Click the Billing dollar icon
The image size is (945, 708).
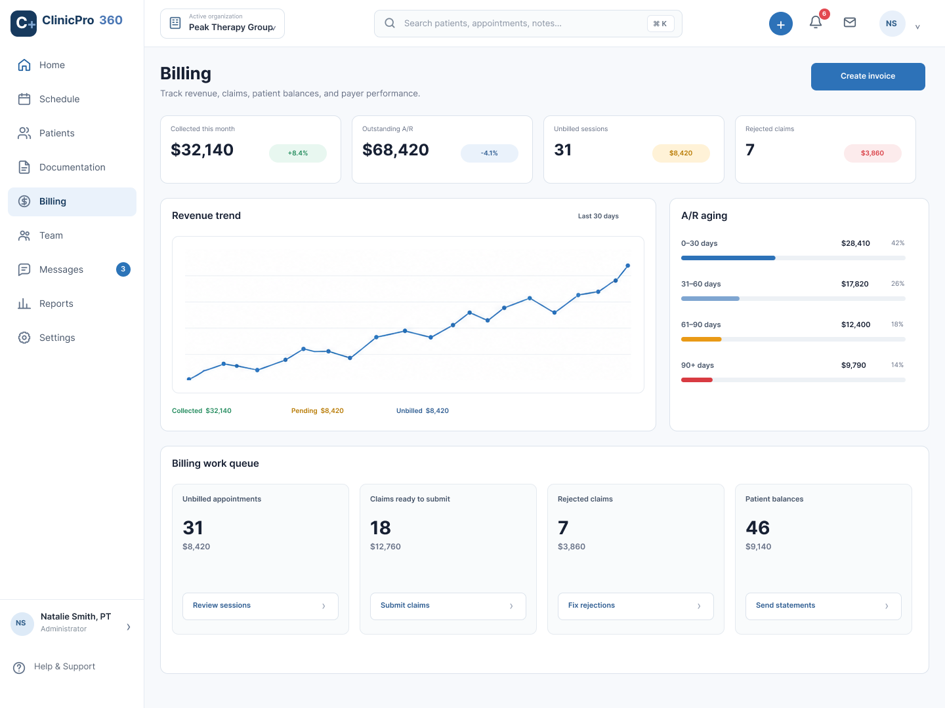click(24, 201)
